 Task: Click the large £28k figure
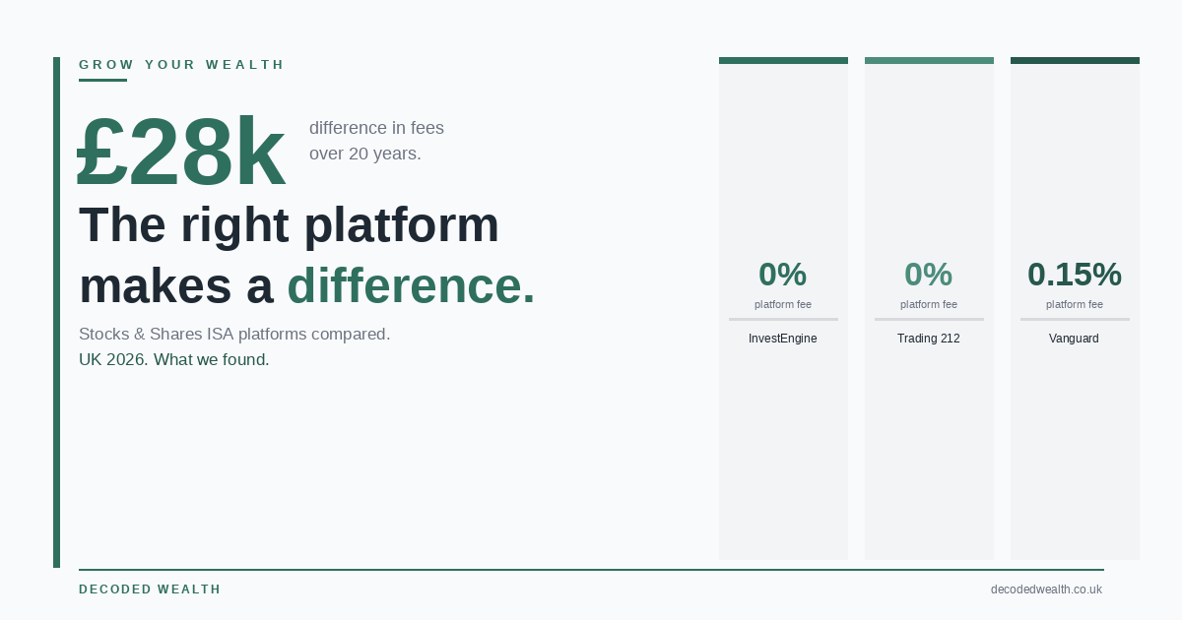point(181,153)
